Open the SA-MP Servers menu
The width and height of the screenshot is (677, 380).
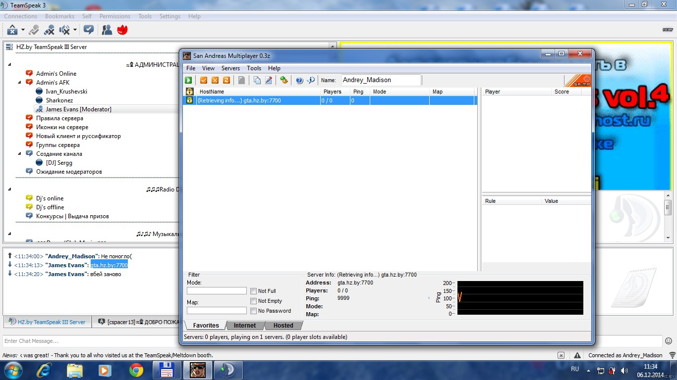230,68
